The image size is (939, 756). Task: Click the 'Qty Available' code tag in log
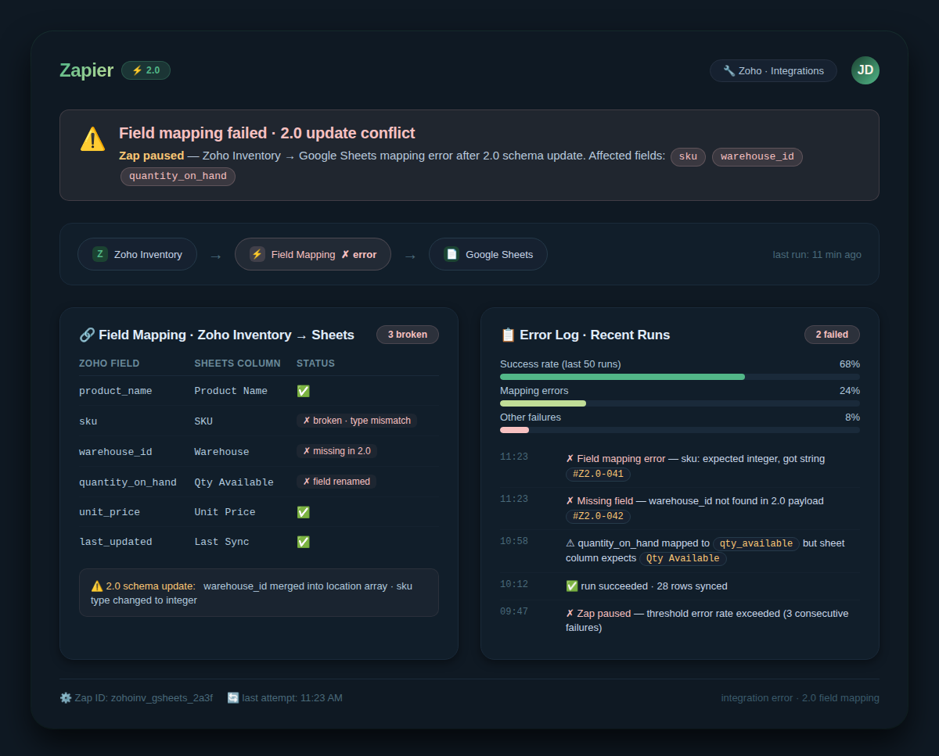tap(683, 558)
